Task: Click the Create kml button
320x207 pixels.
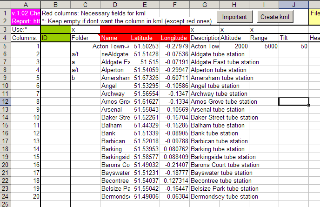Action: (275, 17)
